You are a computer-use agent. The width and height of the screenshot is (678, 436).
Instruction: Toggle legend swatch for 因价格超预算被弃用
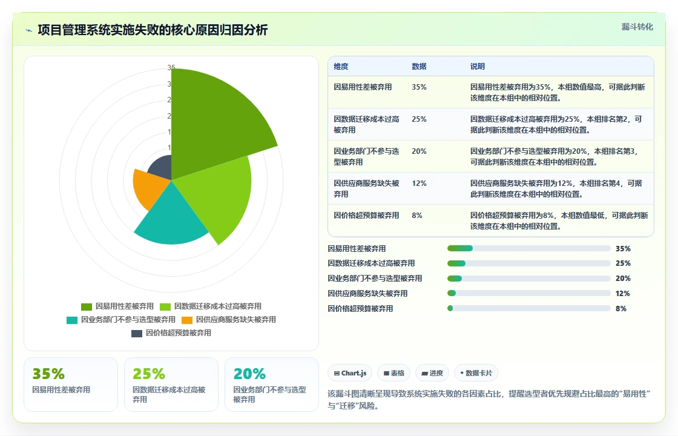coord(137,334)
